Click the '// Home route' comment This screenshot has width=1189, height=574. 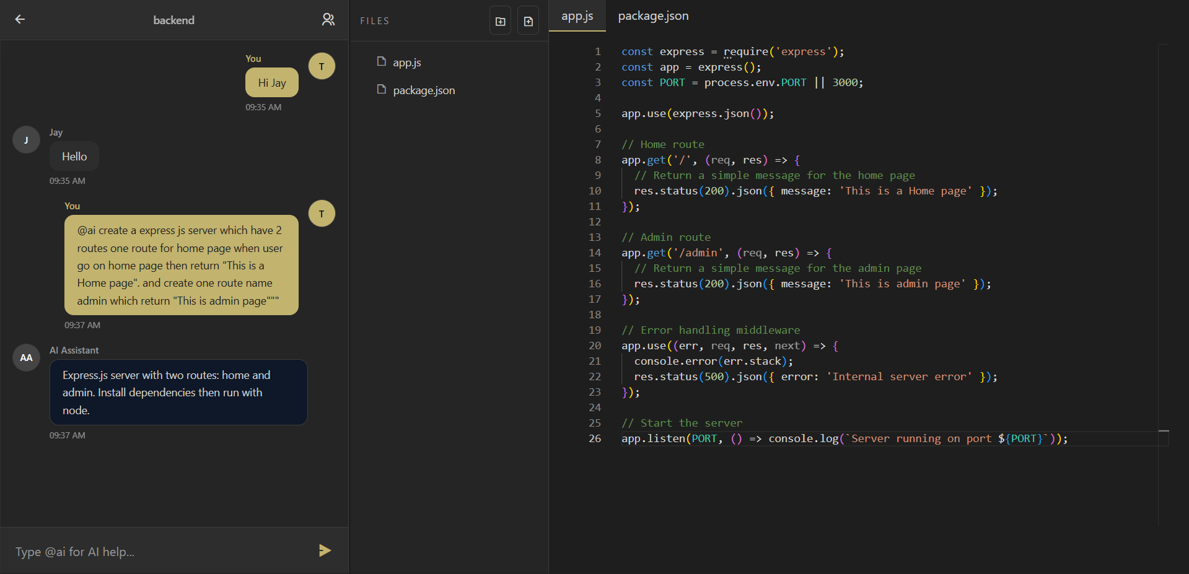(663, 144)
